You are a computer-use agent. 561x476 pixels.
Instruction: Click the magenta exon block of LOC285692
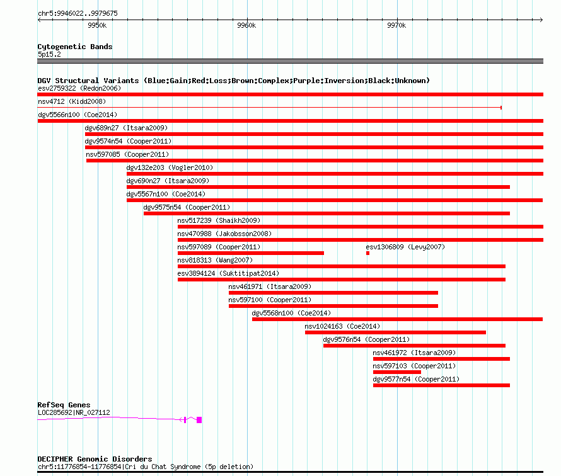point(199,420)
